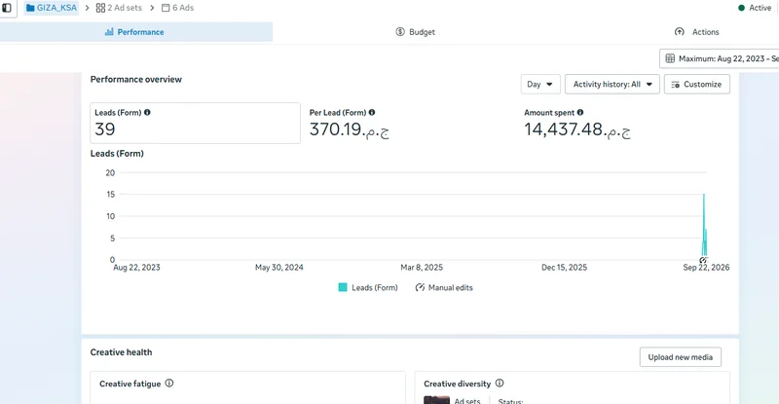Toggle the Leads (Form) legend swatch
This screenshot has height=404, width=779.
pyautogui.click(x=343, y=287)
